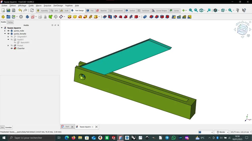The image size is (252, 141).
Task: Click the Windows search box in taskbar
Action: (31, 138)
